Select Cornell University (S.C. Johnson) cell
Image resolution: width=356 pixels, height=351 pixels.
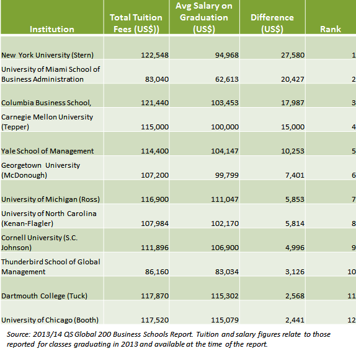52,240
